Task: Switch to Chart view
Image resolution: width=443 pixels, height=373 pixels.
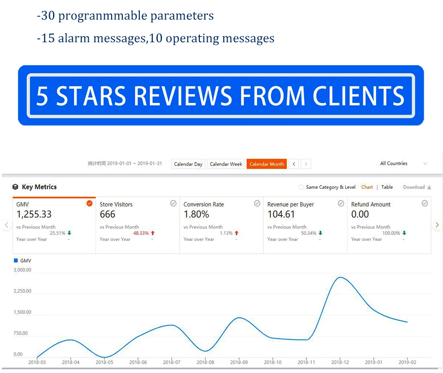Action: click(367, 187)
